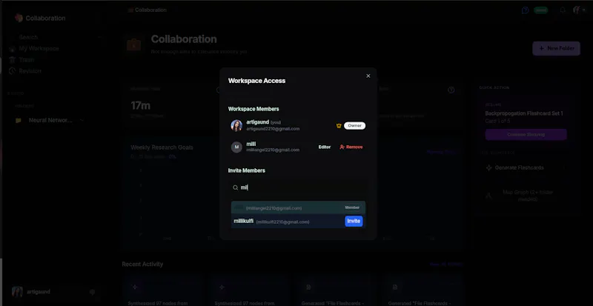Click the icon right of artigaund in sidebar footer
The width and height of the screenshot is (593, 306).
pos(92,292)
